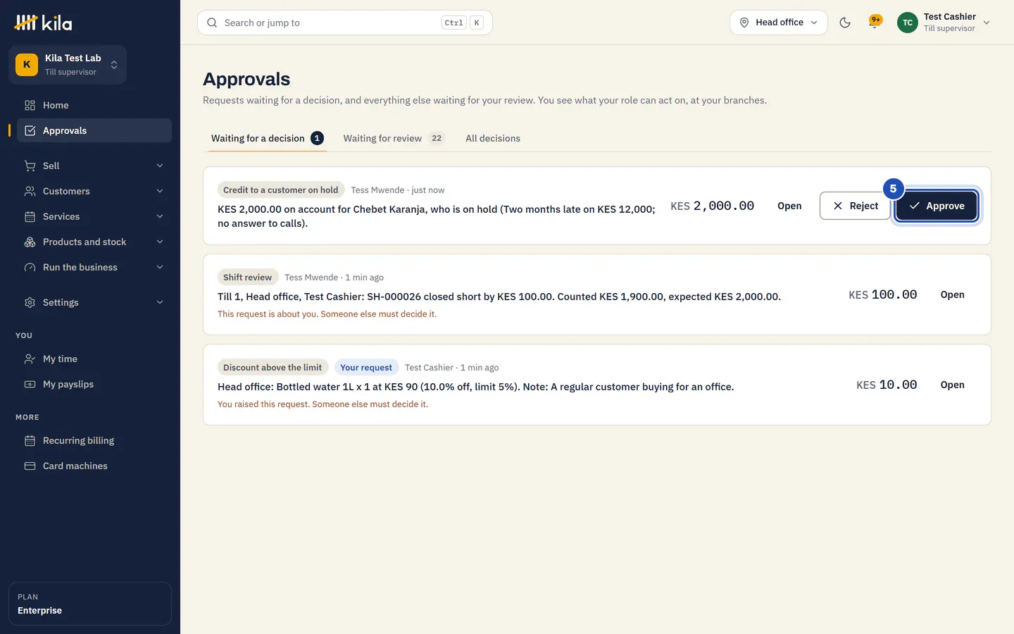Image resolution: width=1014 pixels, height=634 pixels.
Task: Open the Head office branch dropdown
Action: coord(778,23)
